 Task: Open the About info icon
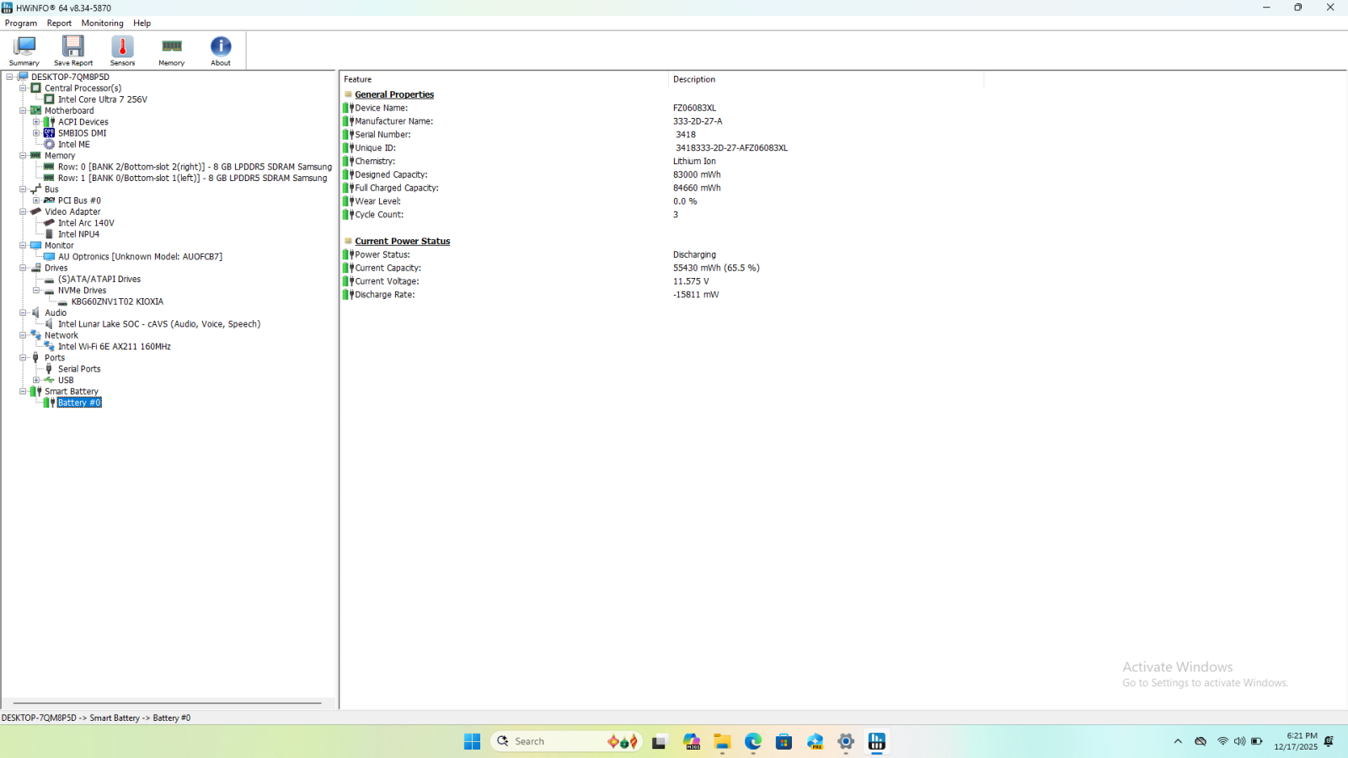point(221,51)
